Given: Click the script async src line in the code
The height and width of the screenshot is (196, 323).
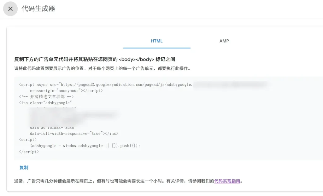Looking at the screenshot, I should tap(106, 84).
